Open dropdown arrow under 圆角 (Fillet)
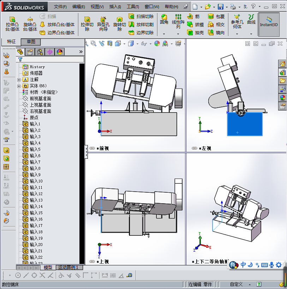The image size is (287, 289). pyautogui.click(x=164, y=34)
